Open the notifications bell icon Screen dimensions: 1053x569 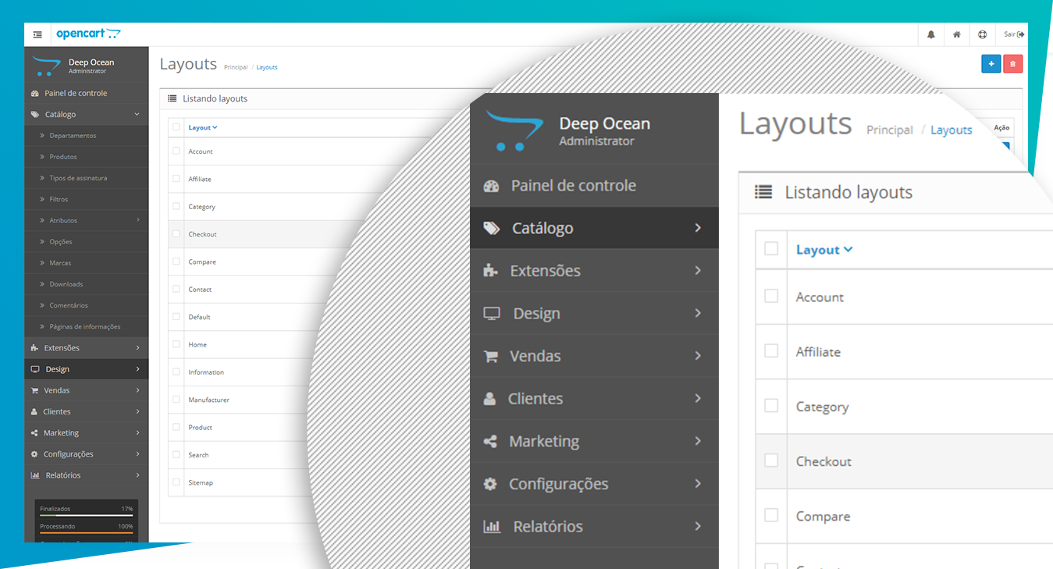pyautogui.click(x=930, y=34)
